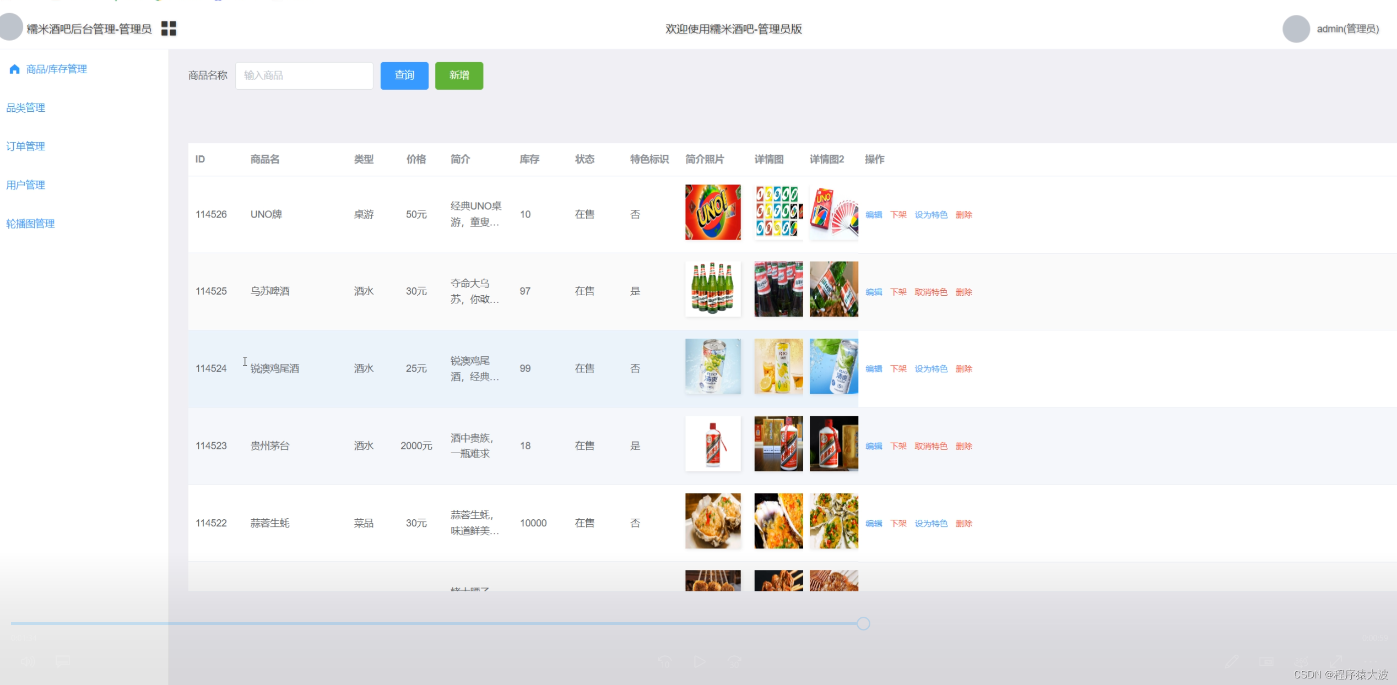Image resolution: width=1397 pixels, height=685 pixels.
Task: Click 删除 for 乌苏啤酒
Action: 964,292
